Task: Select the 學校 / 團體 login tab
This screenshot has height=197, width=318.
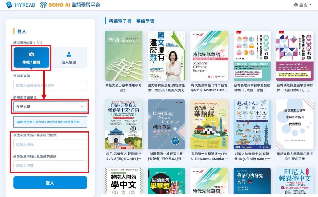Action: coord(31,57)
